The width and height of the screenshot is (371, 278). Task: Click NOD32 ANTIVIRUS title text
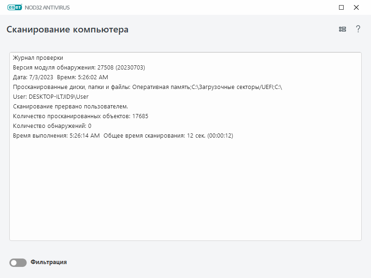click(x=50, y=7)
